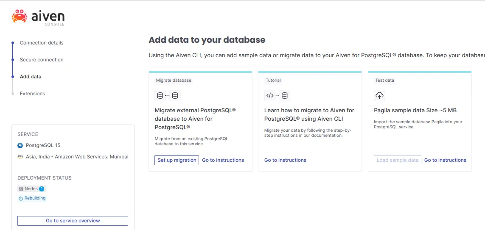The height and width of the screenshot is (230, 485).
Task: Click the AWS logo icon
Action: click(x=20, y=157)
